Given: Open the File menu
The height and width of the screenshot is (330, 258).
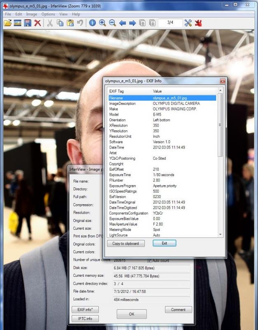Looking at the screenshot, I should coord(8,14).
